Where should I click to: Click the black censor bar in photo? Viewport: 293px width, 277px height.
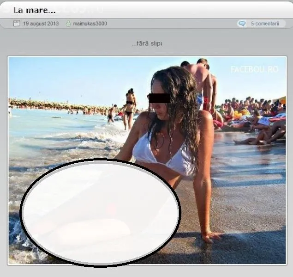coord(158,98)
